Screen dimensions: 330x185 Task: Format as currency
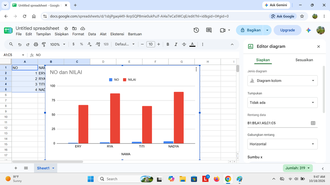tap(73, 44)
